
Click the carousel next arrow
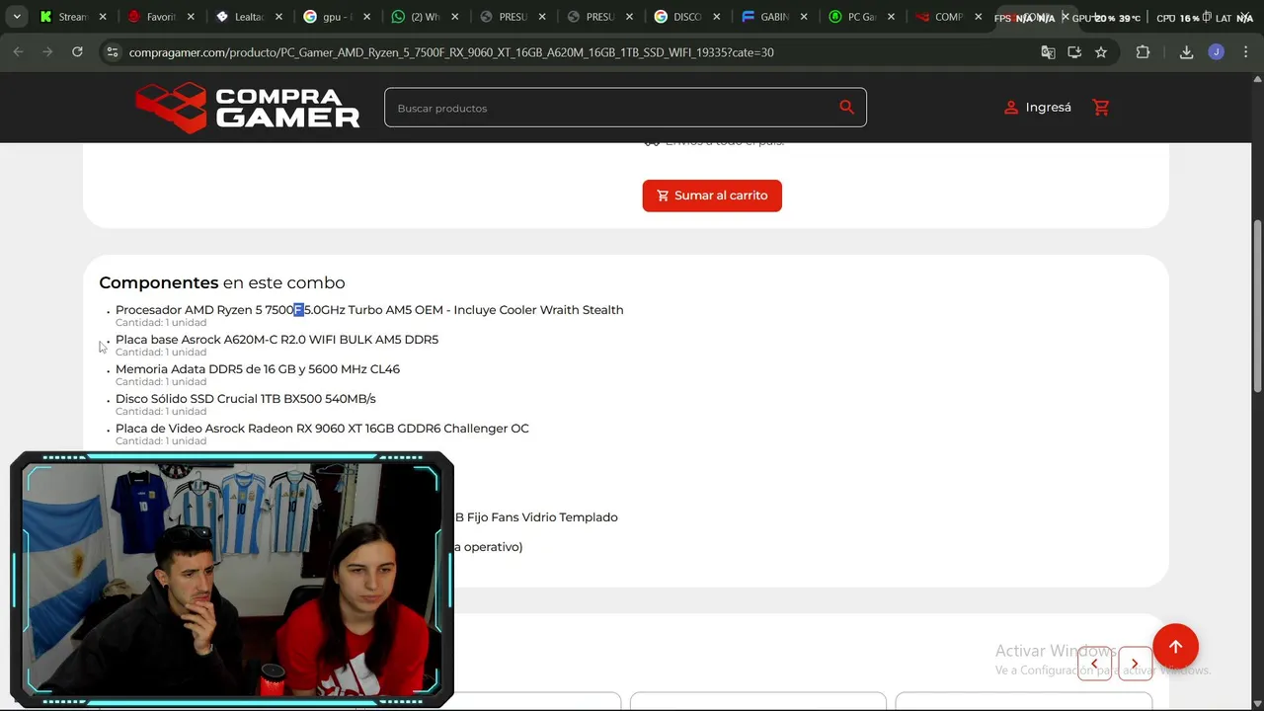point(1135,664)
